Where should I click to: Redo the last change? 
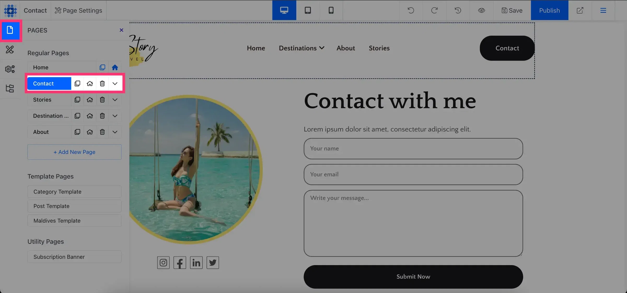[x=434, y=10]
